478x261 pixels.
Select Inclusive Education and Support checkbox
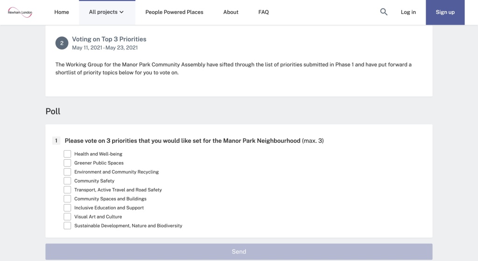point(67,208)
